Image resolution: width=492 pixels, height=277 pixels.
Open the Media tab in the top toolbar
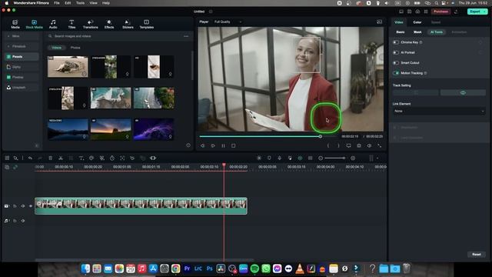tap(15, 24)
